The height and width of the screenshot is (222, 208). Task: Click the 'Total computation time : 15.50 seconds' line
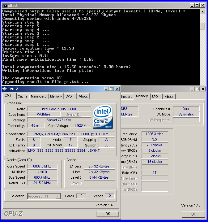click(66, 67)
